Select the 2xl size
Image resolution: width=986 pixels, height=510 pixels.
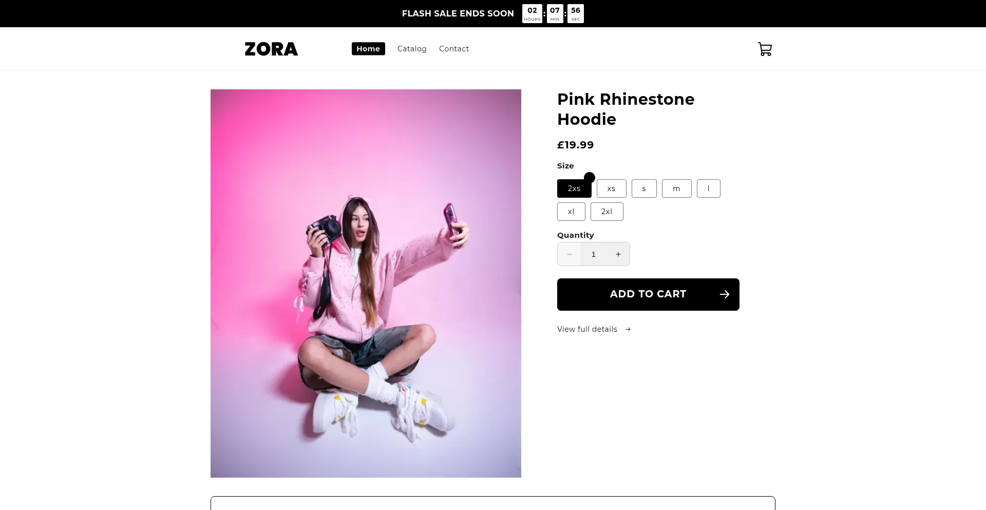[606, 212]
